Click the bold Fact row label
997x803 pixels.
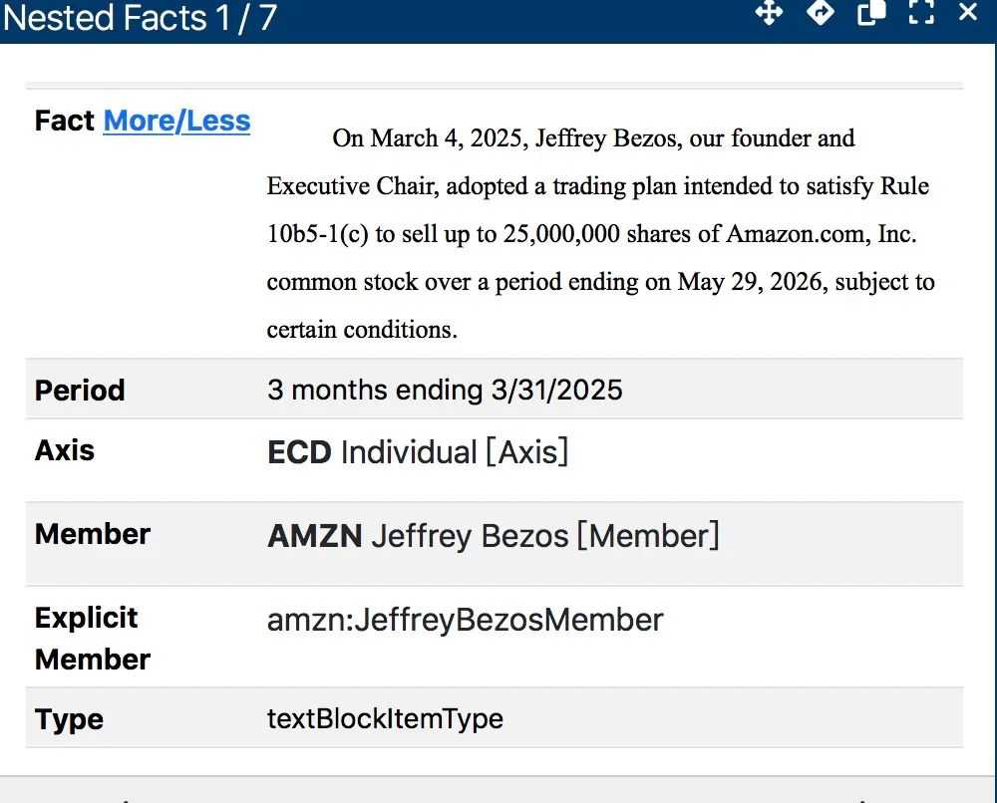pyautogui.click(x=65, y=121)
